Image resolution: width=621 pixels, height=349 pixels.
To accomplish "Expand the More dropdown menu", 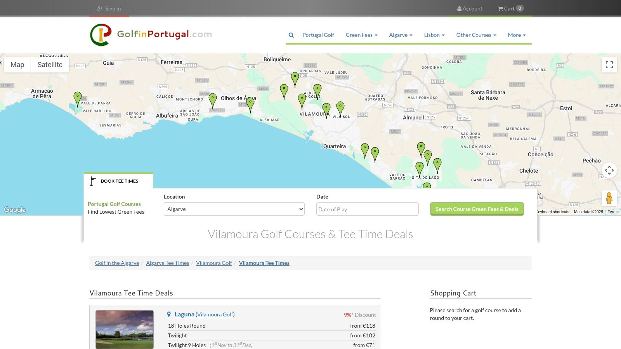I will tap(517, 35).
